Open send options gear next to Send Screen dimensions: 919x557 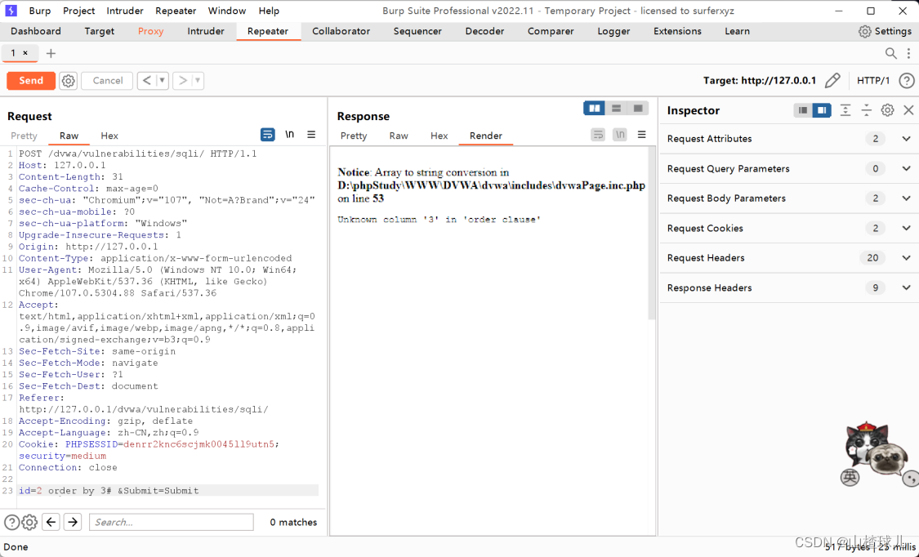[x=69, y=81]
